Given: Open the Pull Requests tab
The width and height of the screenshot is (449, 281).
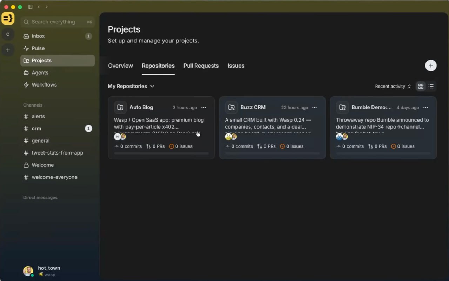Looking at the screenshot, I should (201, 66).
